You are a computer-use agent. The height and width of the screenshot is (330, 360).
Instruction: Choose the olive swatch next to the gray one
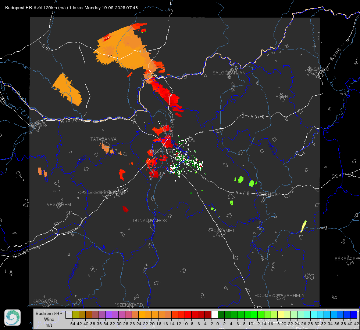75,315
